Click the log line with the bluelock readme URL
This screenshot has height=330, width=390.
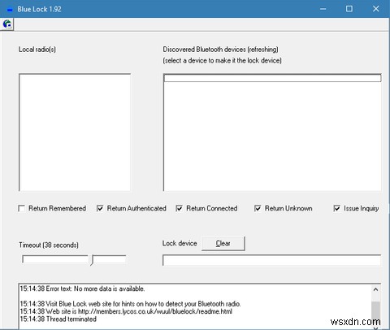point(126,311)
